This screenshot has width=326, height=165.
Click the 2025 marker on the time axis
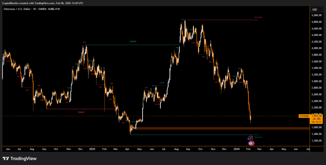(x=92, y=149)
